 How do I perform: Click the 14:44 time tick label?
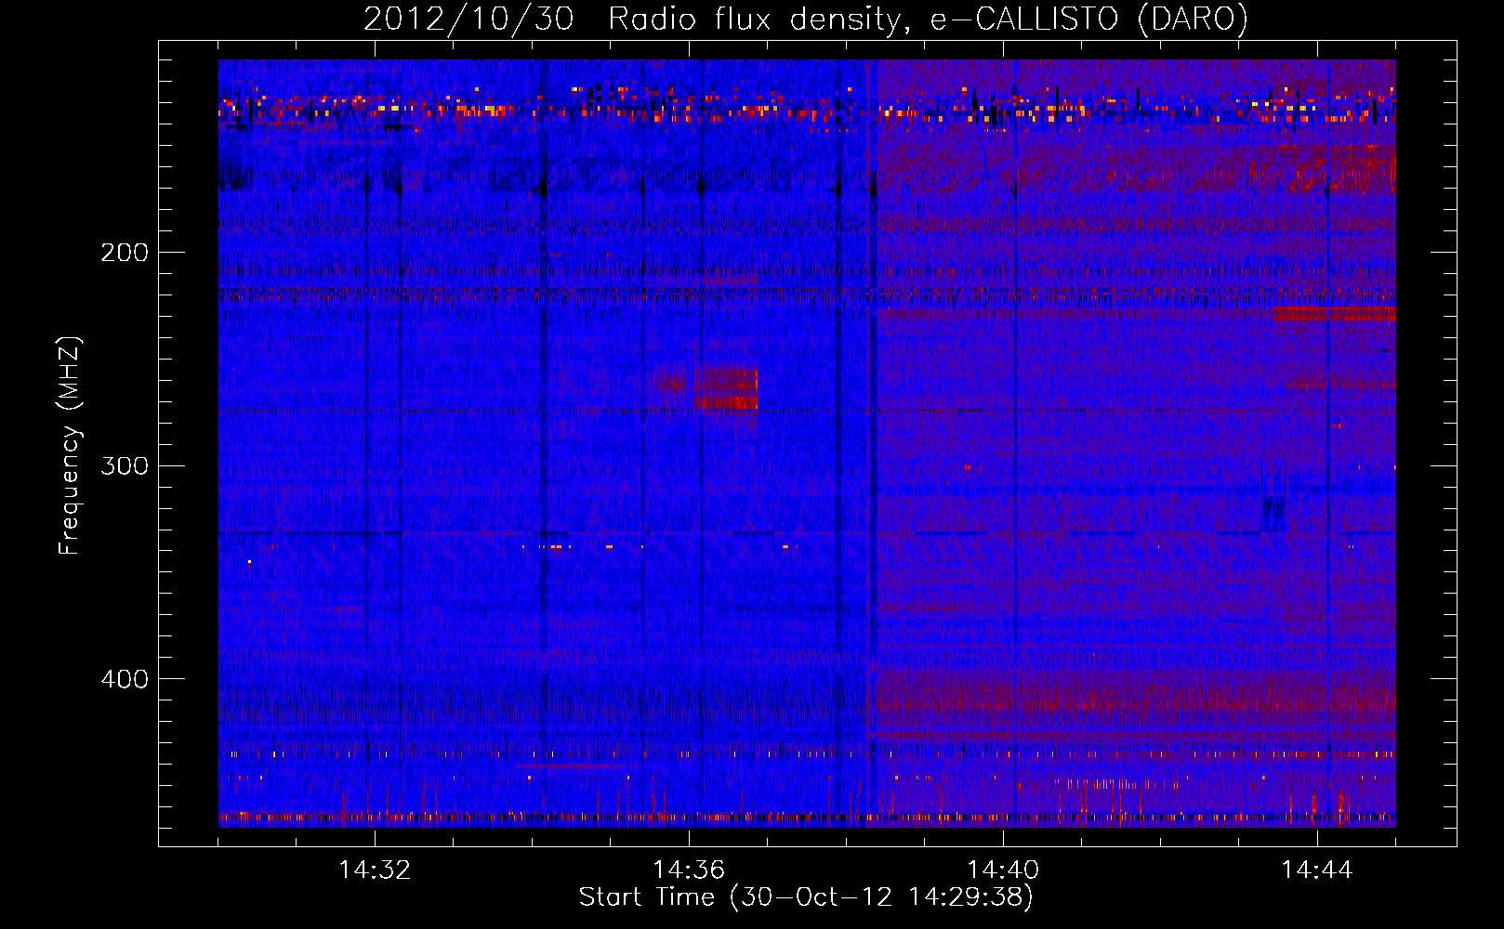[x=1317, y=870]
